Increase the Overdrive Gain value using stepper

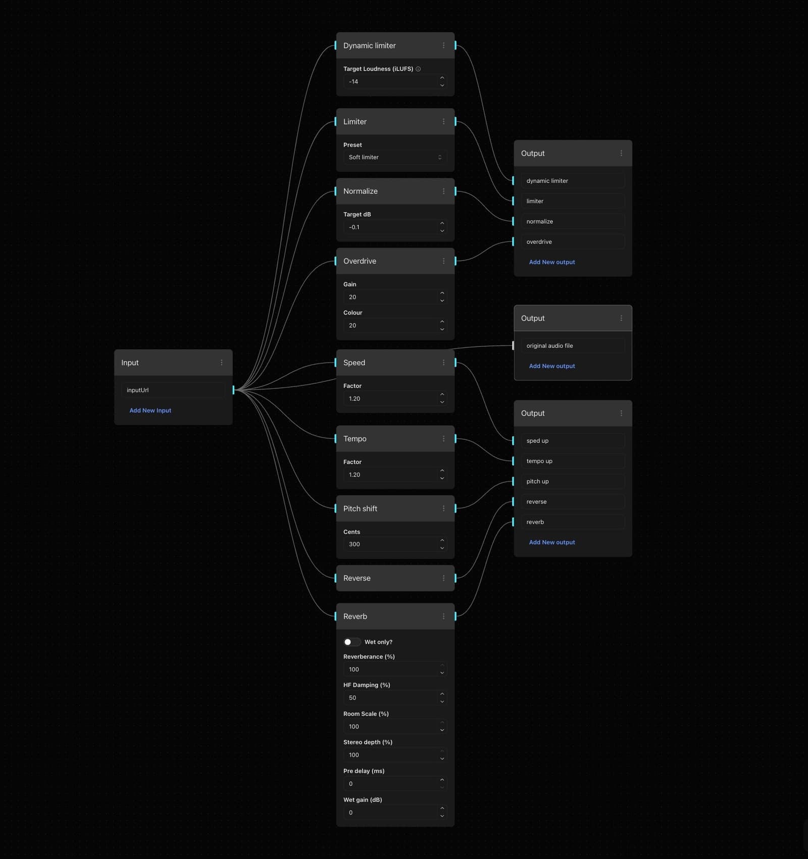pos(442,293)
